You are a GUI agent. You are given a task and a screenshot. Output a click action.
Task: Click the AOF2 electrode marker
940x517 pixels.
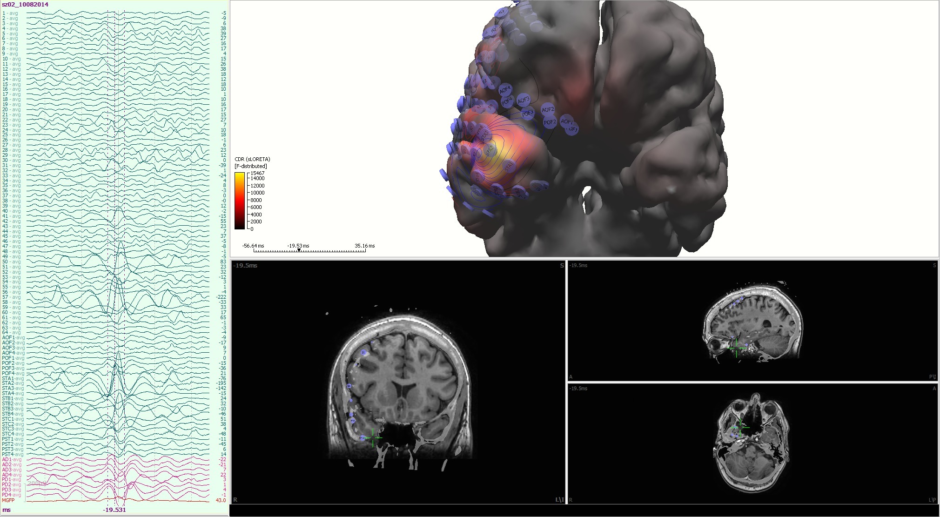click(548, 110)
